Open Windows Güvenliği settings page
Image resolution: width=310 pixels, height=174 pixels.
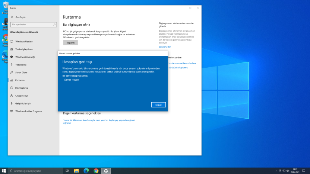(x=25, y=57)
